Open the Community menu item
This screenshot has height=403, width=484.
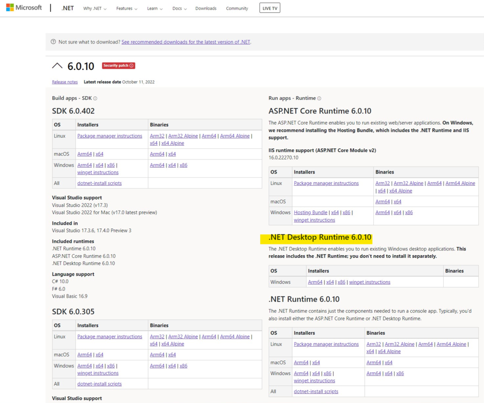coord(237,9)
